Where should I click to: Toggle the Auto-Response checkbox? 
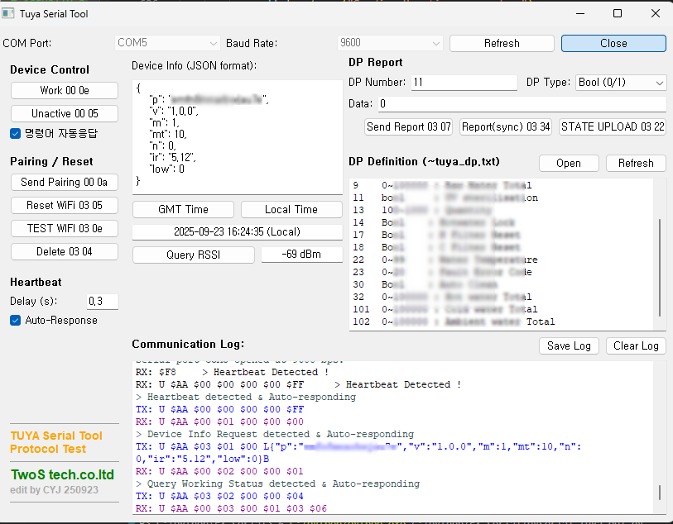coord(15,321)
